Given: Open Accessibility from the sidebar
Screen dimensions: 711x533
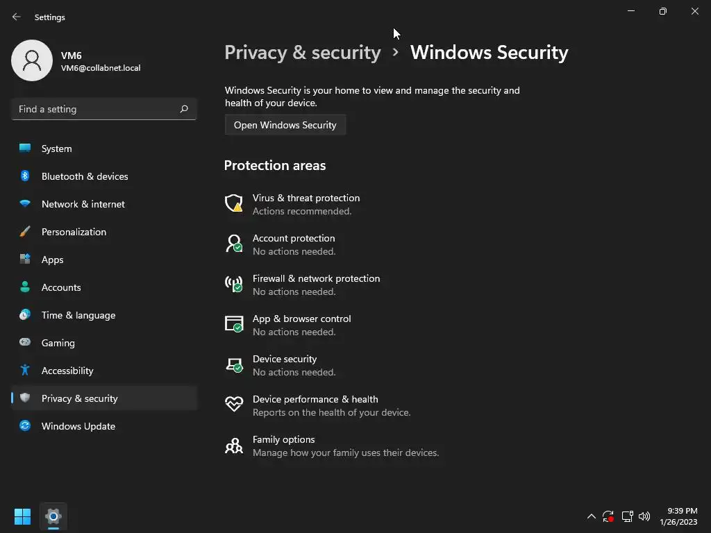Looking at the screenshot, I should [67, 371].
